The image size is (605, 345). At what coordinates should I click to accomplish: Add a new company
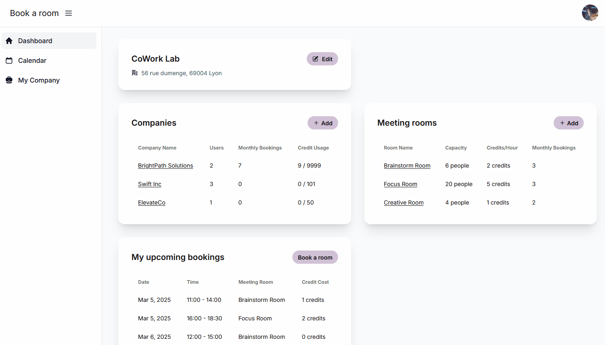point(323,123)
